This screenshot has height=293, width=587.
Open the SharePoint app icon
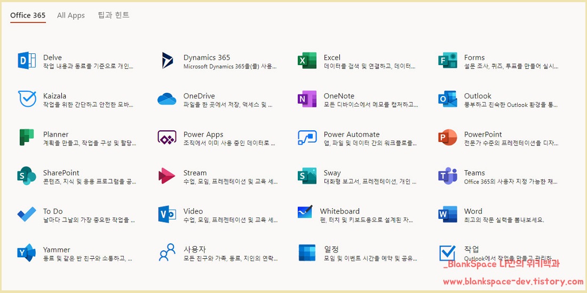pyautogui.click(x=27, y=176)
